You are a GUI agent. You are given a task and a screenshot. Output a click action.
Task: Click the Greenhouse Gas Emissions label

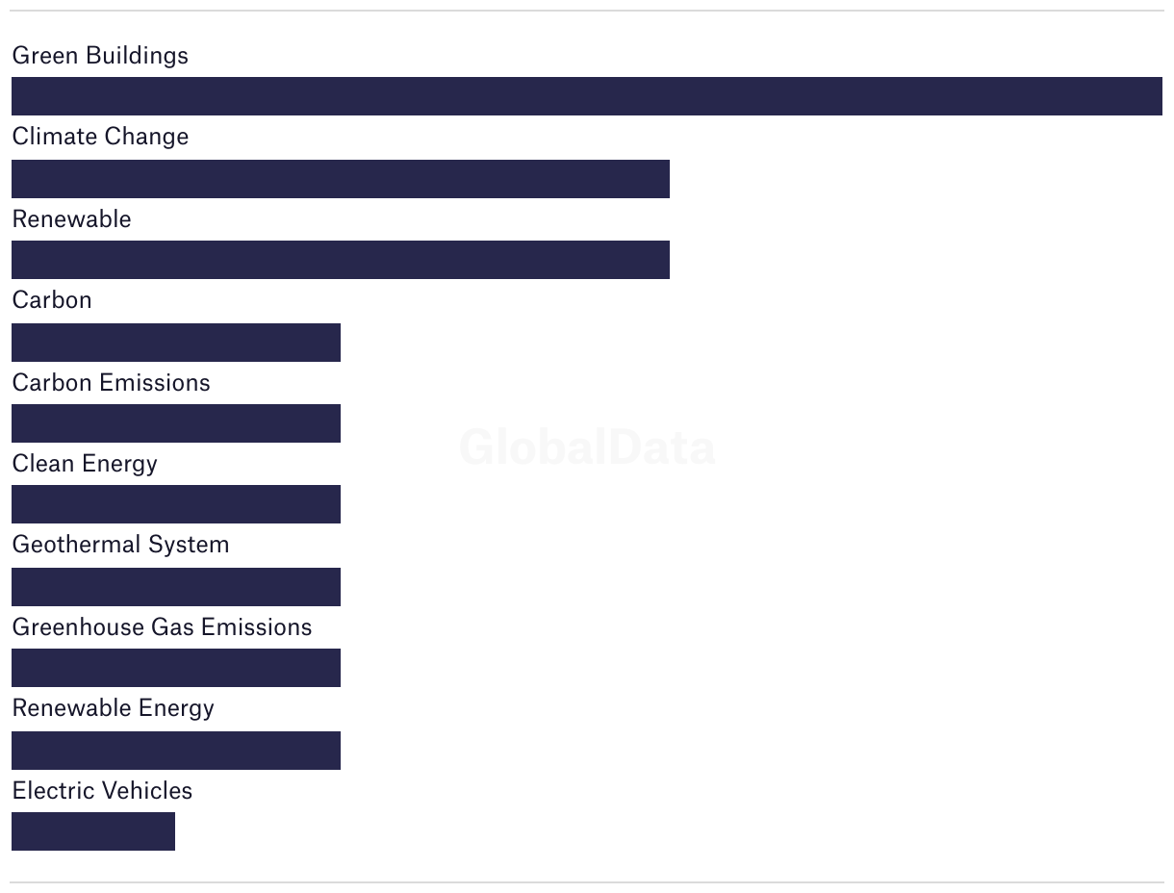pyautogui.click(x=162, y=626)
